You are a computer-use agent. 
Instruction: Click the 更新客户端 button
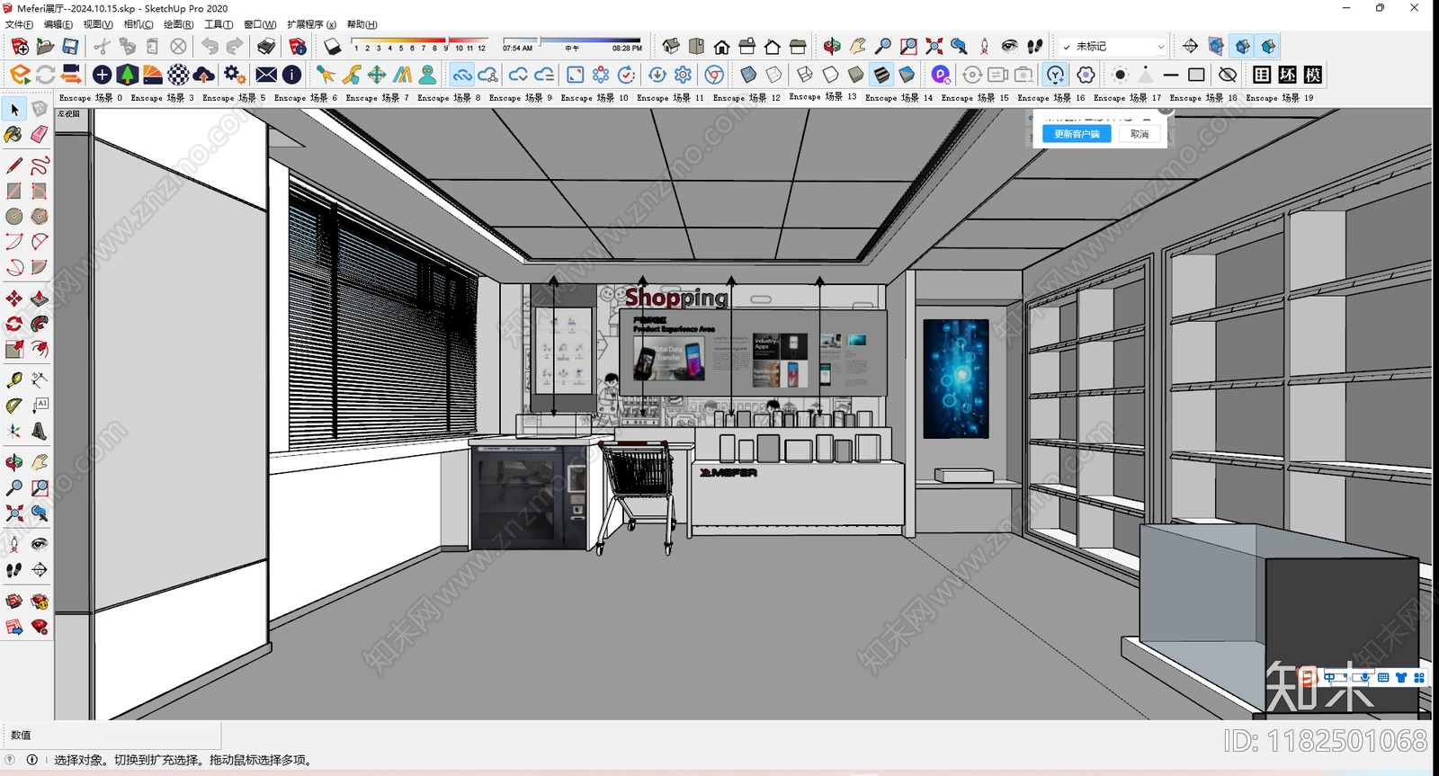1077,133
